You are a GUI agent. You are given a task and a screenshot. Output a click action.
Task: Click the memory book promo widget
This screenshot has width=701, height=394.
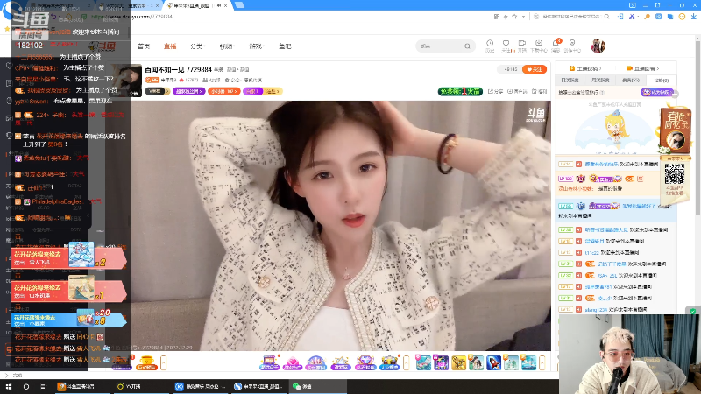(x=676, y=130)
